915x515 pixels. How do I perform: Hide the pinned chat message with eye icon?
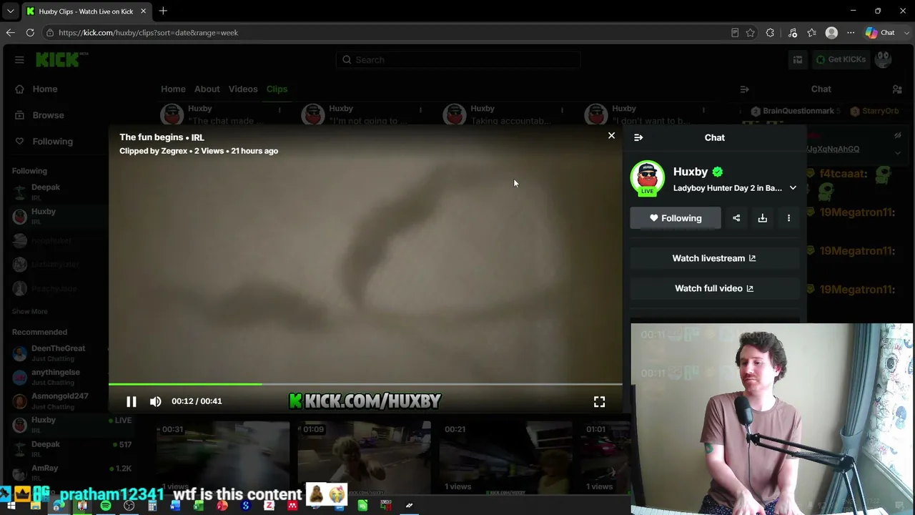pyautogui.click(x=898, y=135)
